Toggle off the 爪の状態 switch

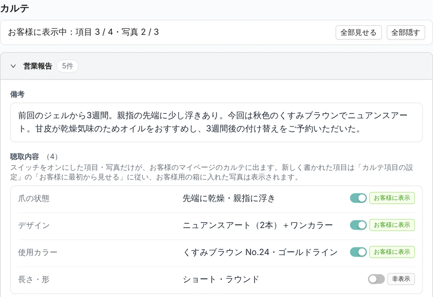pos(358,198)
